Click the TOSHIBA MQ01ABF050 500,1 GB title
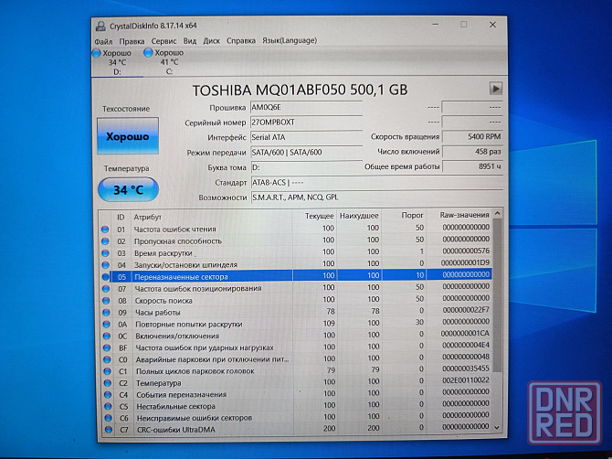Image resolution: width=612 pixels, height=459 pixels. tap(300, 91)
